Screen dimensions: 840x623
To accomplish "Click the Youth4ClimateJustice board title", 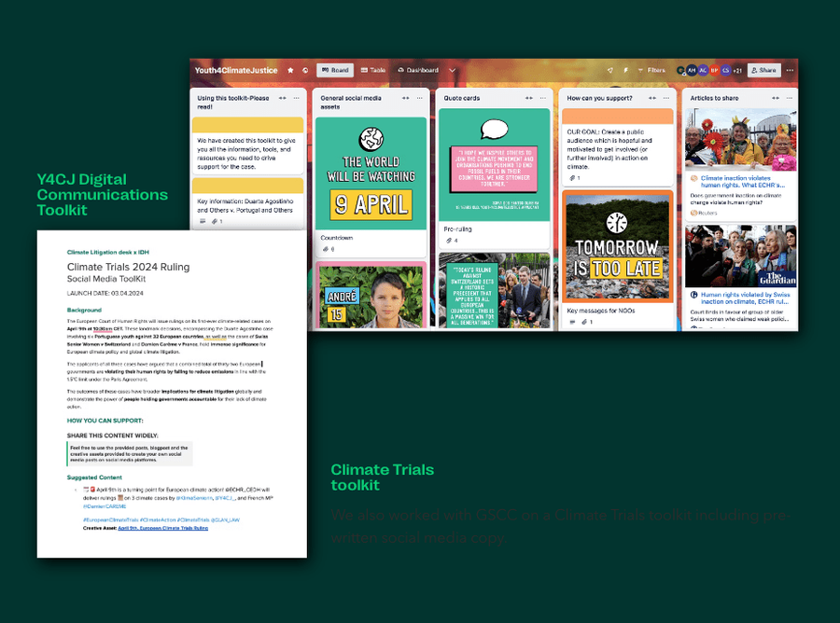I will 236,70.
